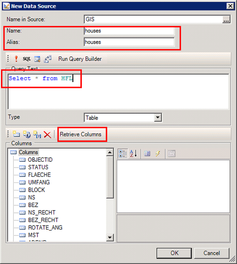Select the Columns root tree node

[28, 152]
